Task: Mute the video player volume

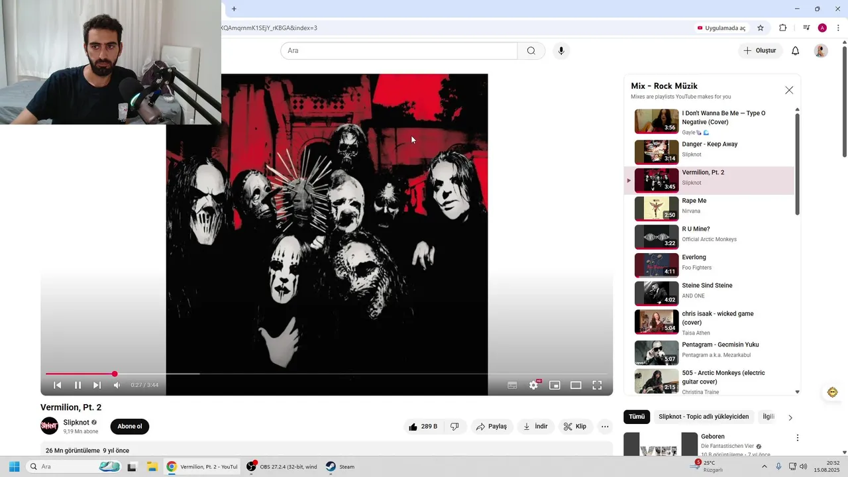Action: tap(117, 385)
